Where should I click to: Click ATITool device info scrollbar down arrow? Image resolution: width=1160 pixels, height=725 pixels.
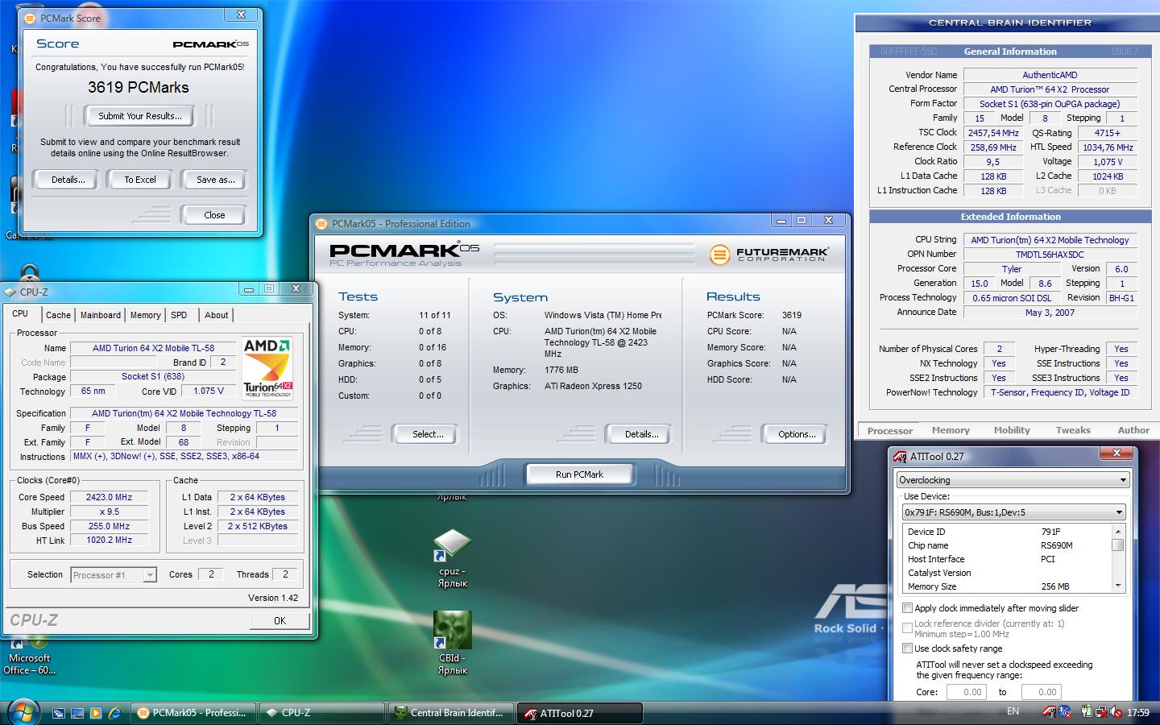[x=1118, y=586]
